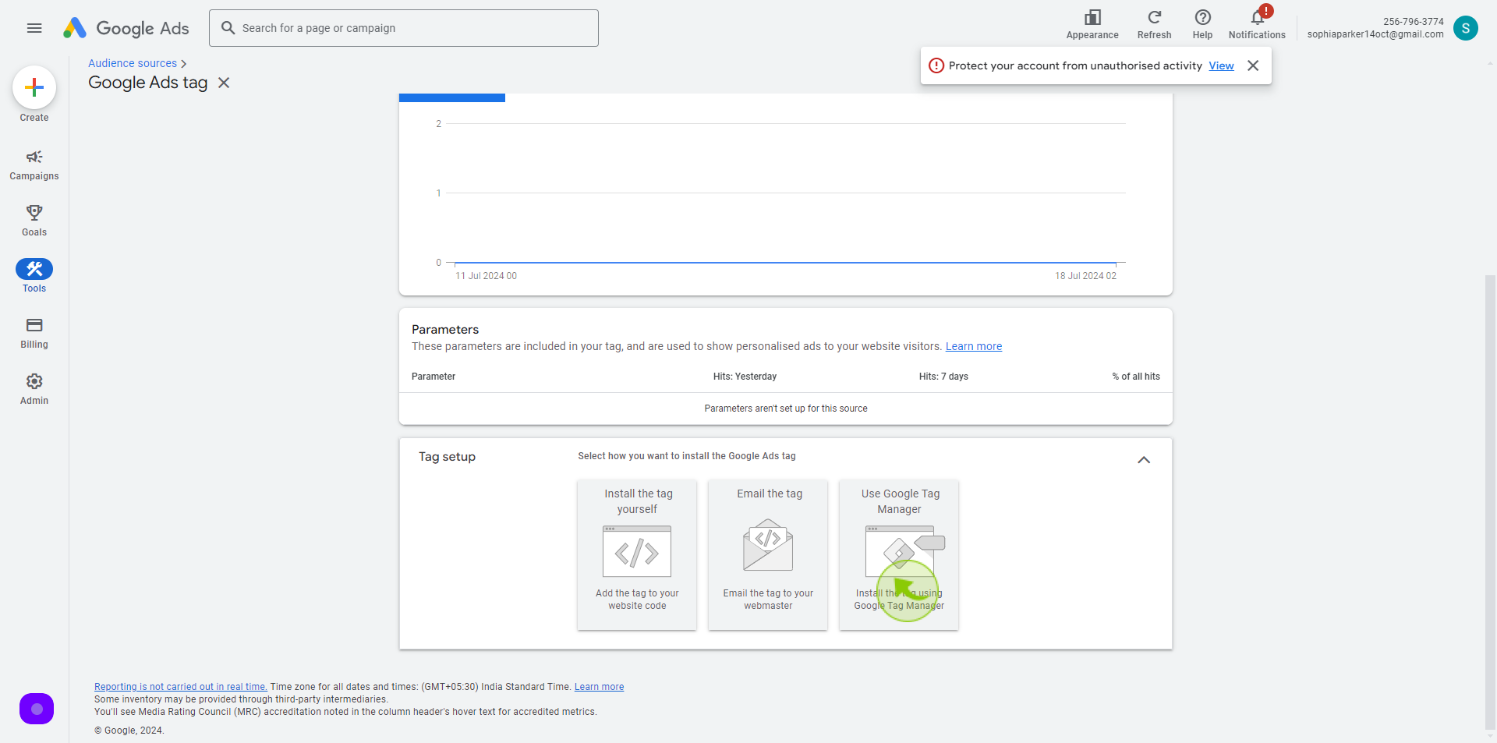Image resolution: width=1497 pixels, height=743 pixels.
Task: Click the 11 Jul 2024 00 axis label
Action: (486, 276)
